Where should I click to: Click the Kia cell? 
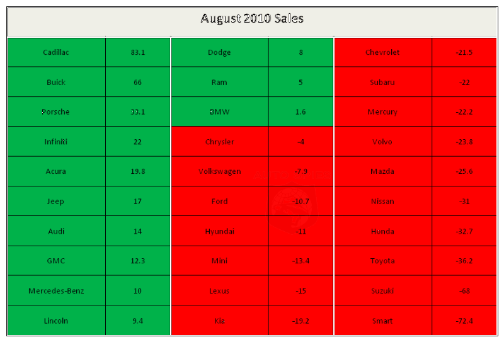click(220, 321)
